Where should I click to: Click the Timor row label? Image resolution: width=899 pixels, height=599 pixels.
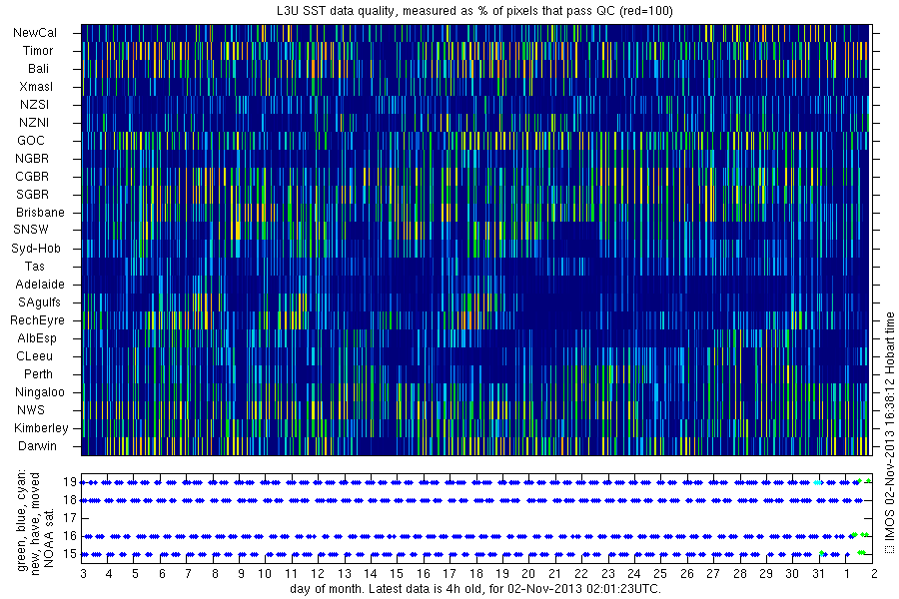coord(38,51)
